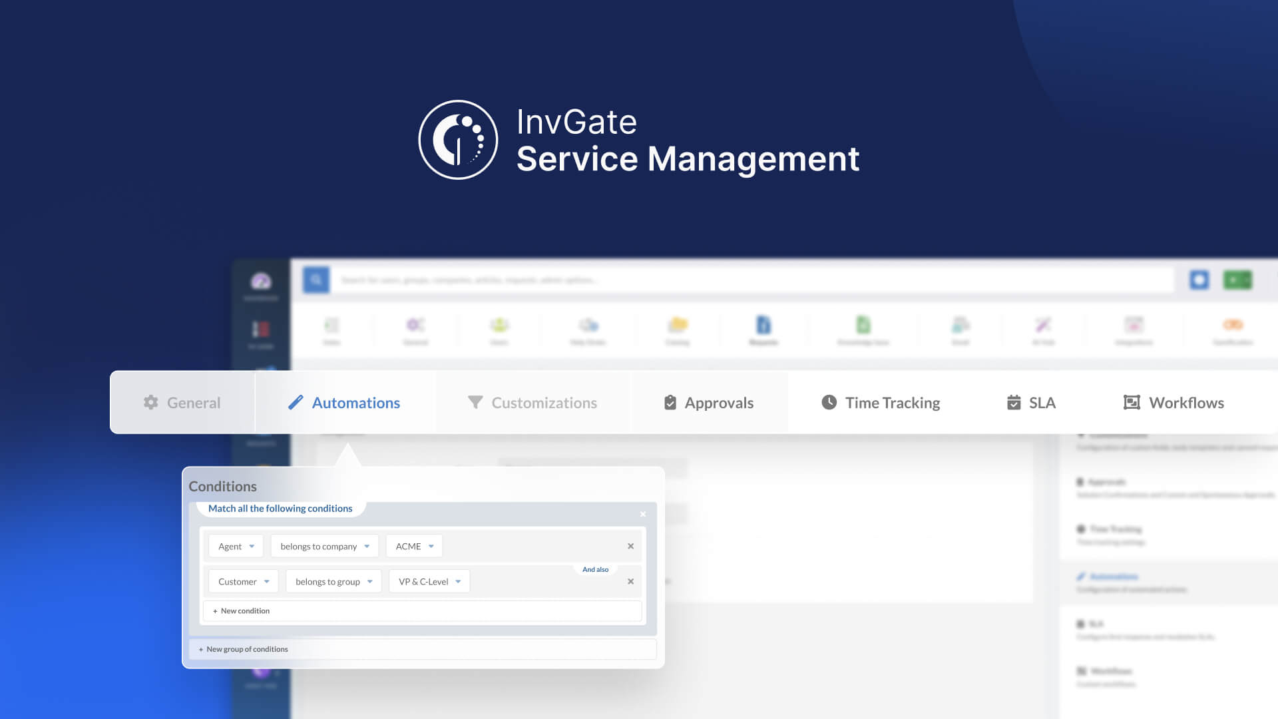
Task: Open the Customer dropdown
Action: 243,582
